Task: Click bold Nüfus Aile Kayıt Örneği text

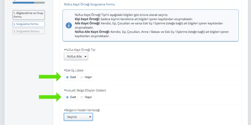Action: point(92,32)
